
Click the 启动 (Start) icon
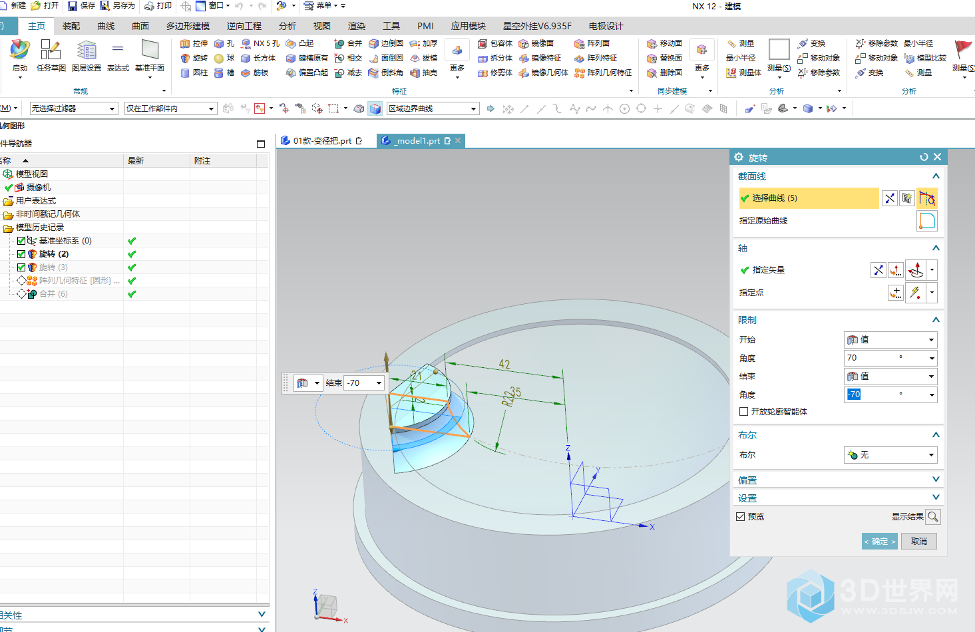pos(20,50)
